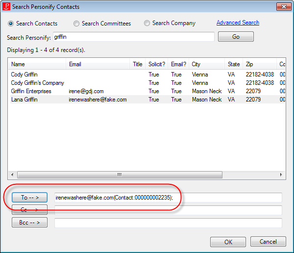Click zip 22182-4038 in Cody Griffin's Company row
294x253 pixels.
pyautogui.click(x=260, y=83)
